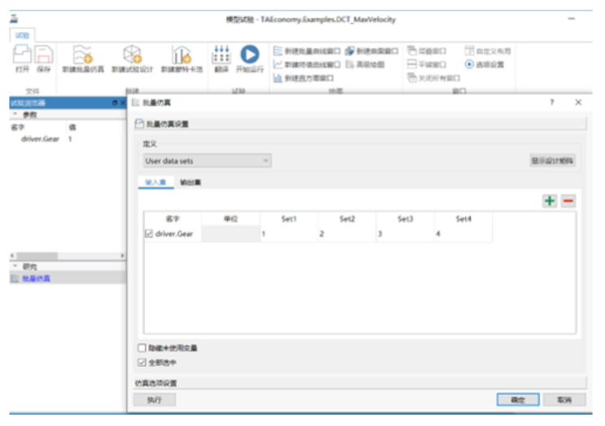This screenshot has height=426, width=605.
Task: Toggle the driver.Gear row checkbox
Action: pyautogui.click(x=149, y=234)
